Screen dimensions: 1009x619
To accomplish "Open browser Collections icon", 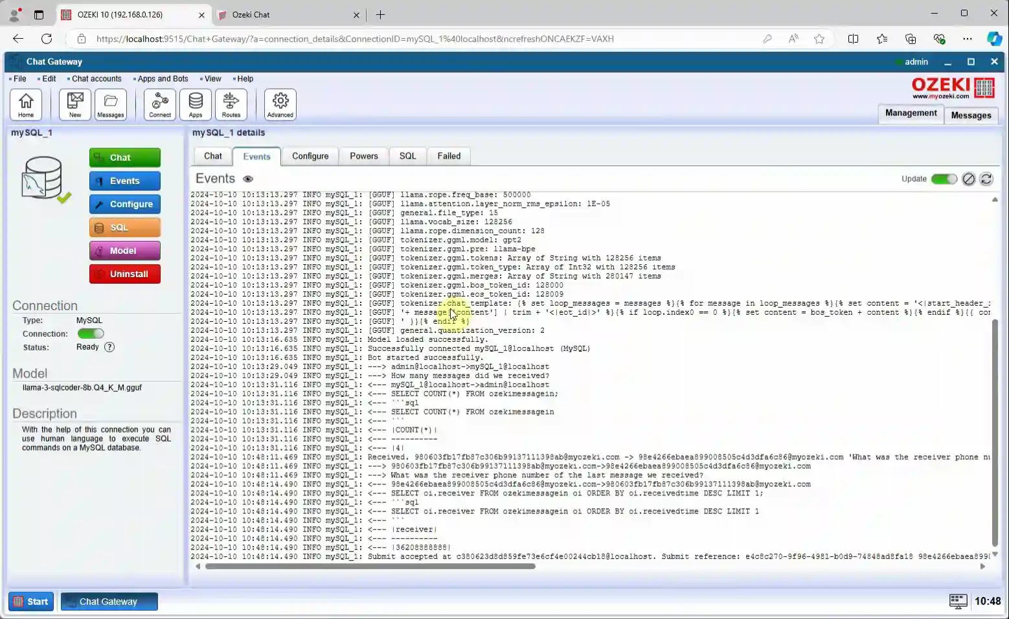I will [x=911, y=39].
